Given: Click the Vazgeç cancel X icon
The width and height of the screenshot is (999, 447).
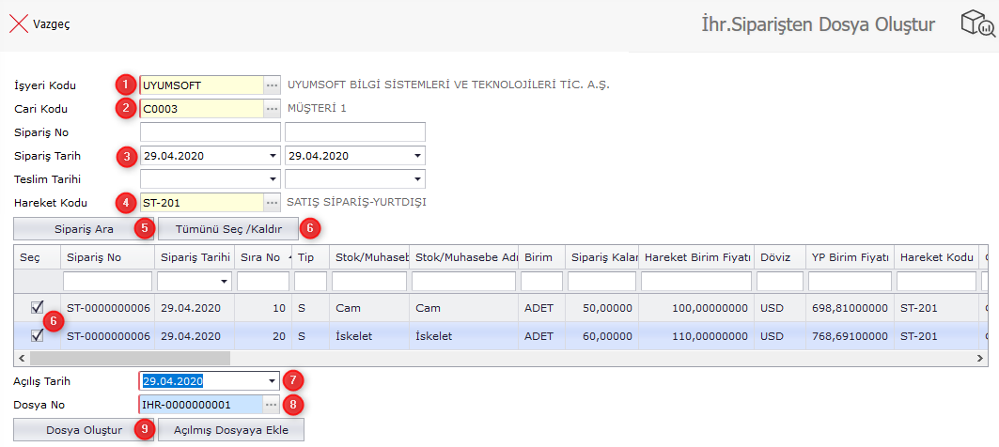Looking at the screenshot, I should pos(18,24).
